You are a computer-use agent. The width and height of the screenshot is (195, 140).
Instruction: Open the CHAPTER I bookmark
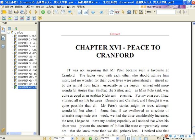(27, 36)
